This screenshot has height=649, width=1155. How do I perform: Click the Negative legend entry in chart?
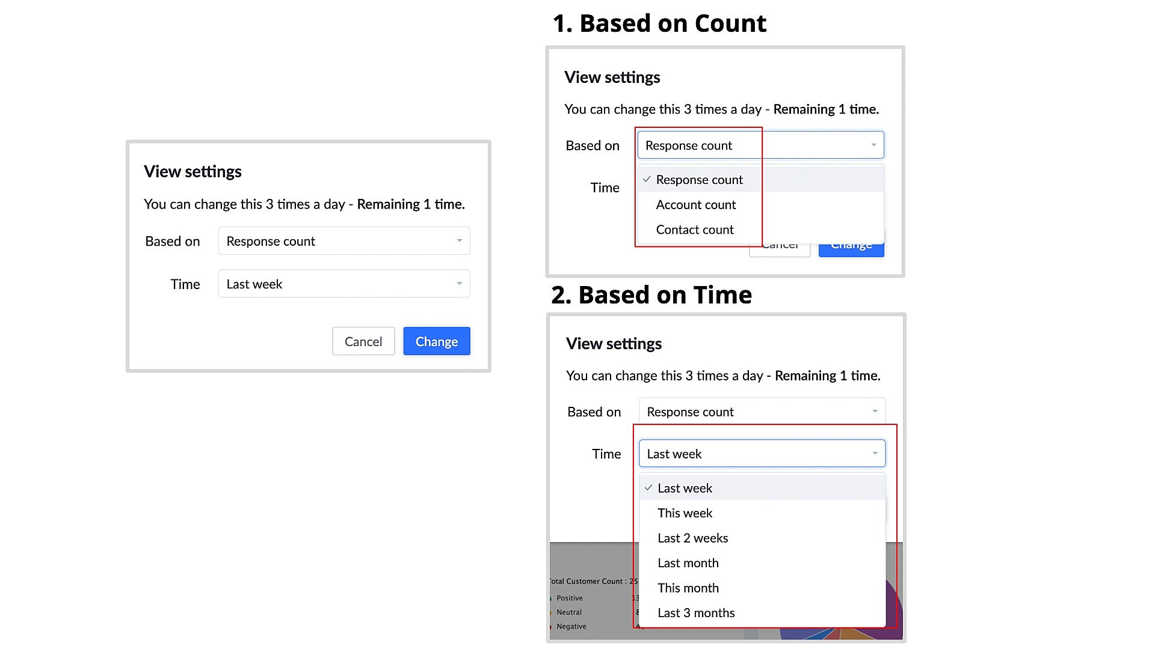tap(571, 626)
